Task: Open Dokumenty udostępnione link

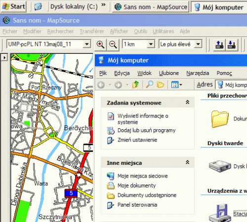Action: click(x=147, y=195)
